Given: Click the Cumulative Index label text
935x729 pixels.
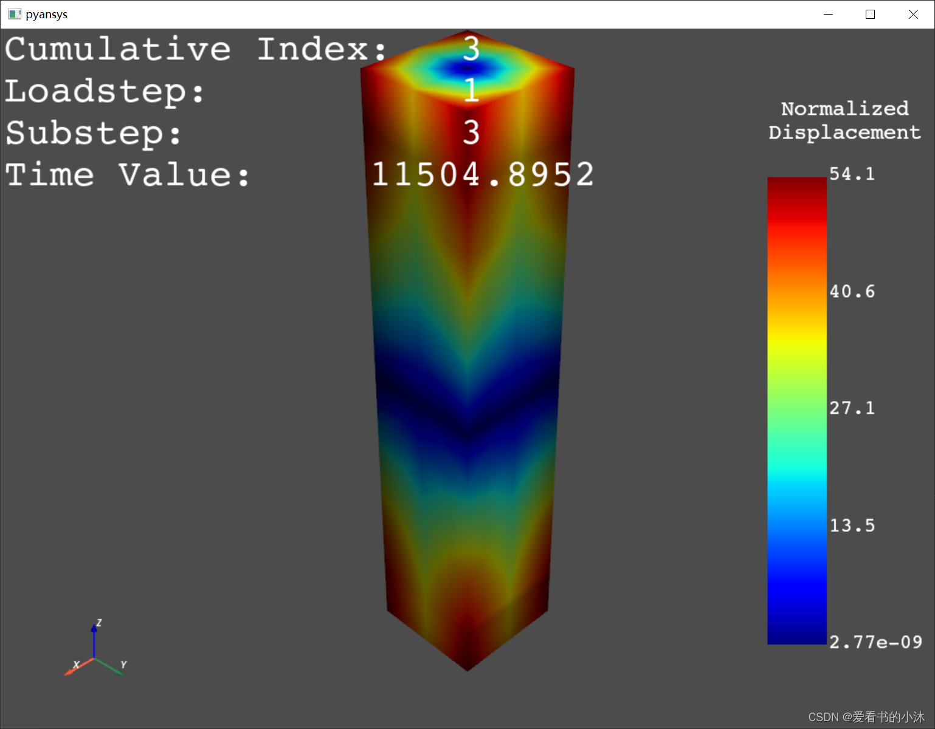Looking at the screenshot, I should [x=195, y=49].
